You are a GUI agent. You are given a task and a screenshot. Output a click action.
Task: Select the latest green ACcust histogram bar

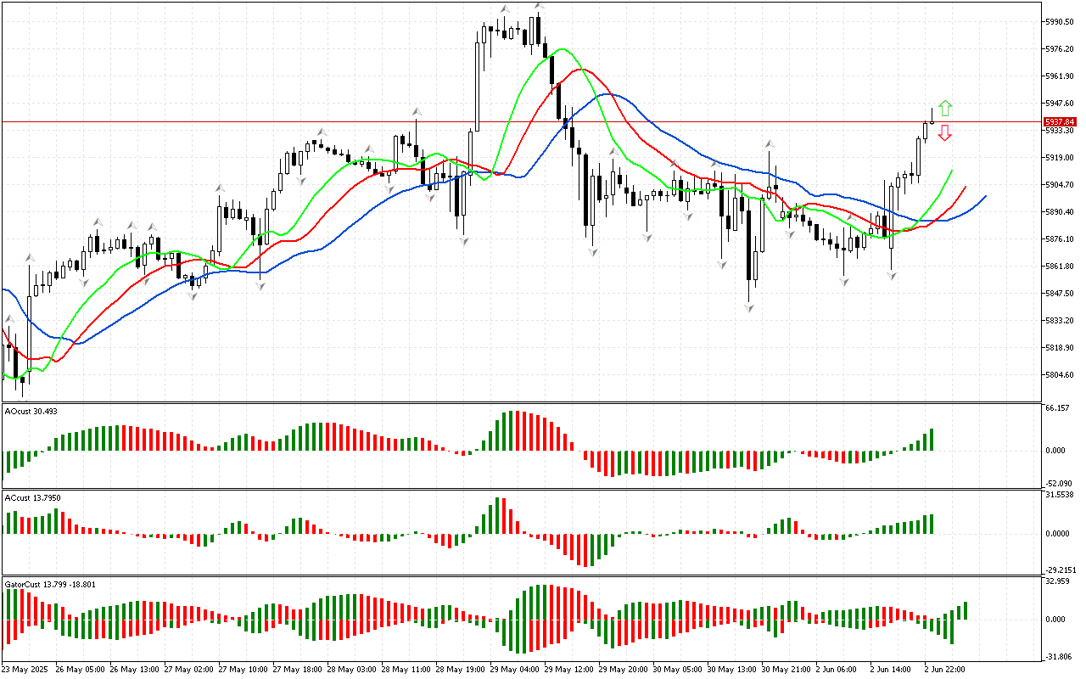coord(932,524)
